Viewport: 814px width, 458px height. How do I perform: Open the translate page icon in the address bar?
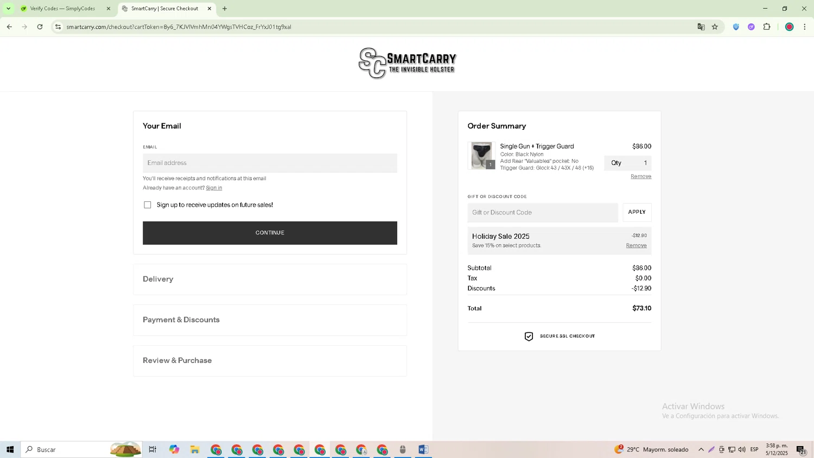(x=701, y=27)
